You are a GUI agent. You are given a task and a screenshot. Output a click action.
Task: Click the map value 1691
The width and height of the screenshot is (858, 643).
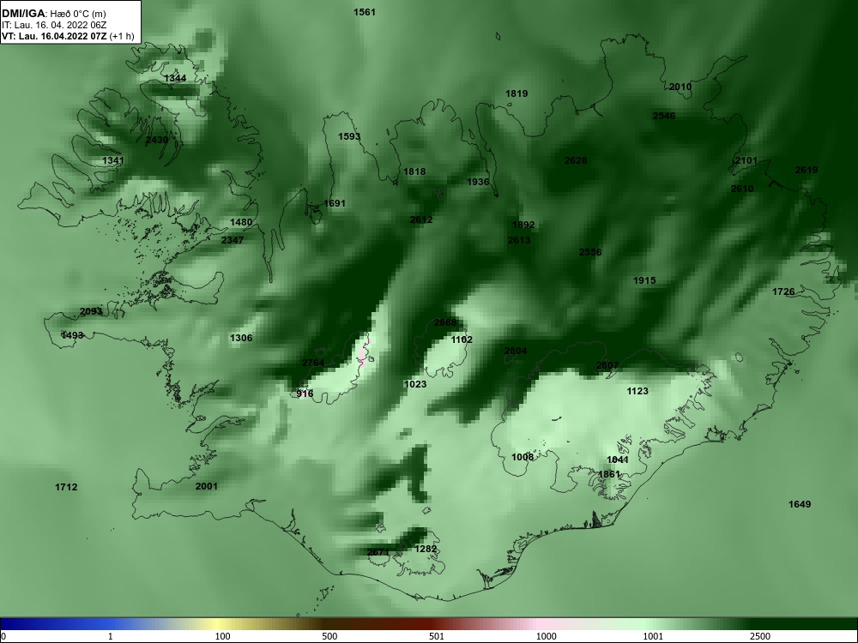335,203
